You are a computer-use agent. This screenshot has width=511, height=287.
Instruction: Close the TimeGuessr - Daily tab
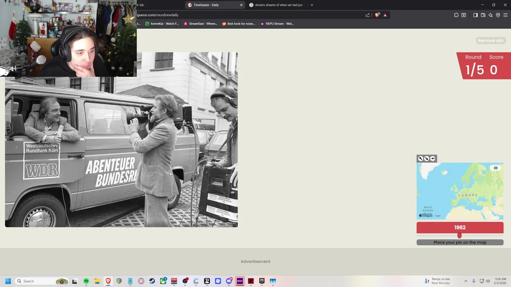[241, 5]
